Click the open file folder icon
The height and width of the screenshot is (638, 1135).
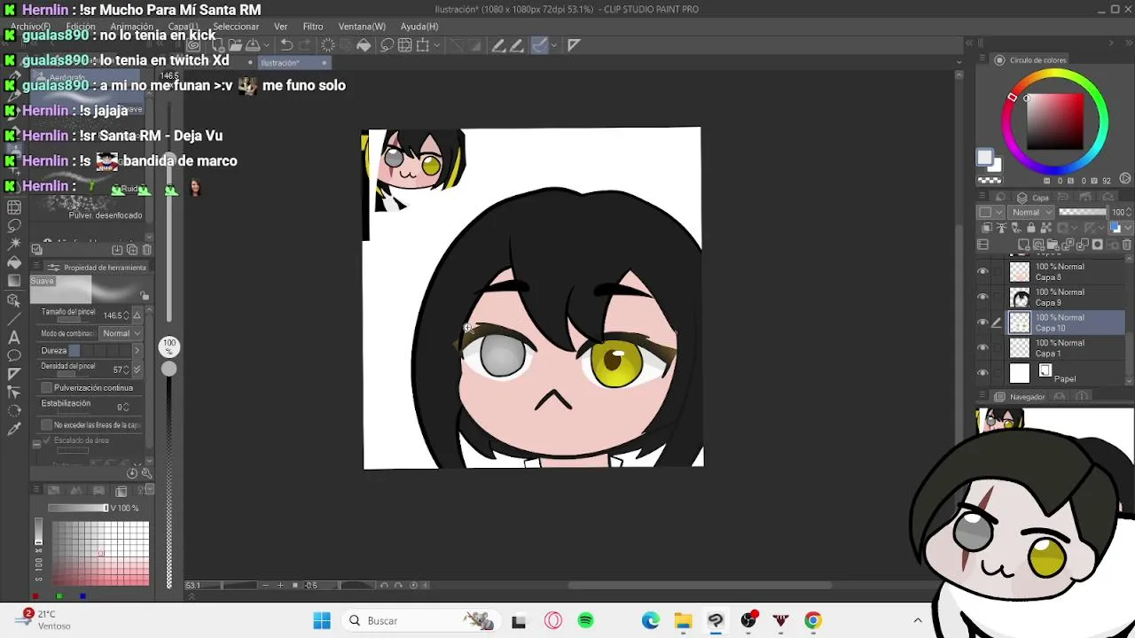(235, 45)
